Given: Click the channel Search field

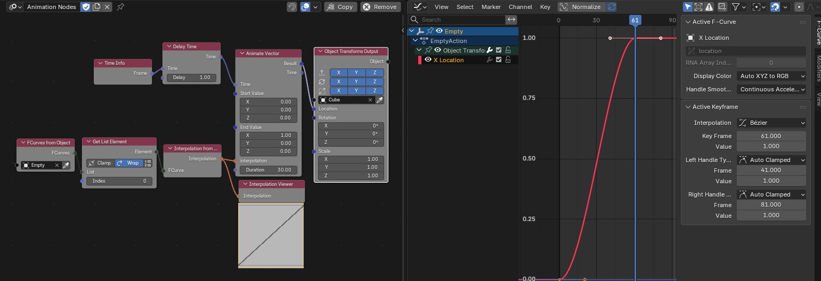Looking at the screenshot, I should [x=456, y=20].
